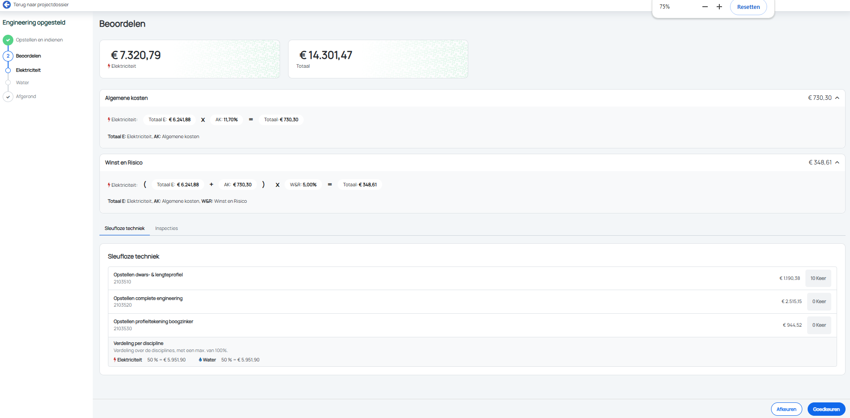The image size is (850, 418).
Task: Switch to the Sleufloze techniek tab
Action: pos(124,229)
